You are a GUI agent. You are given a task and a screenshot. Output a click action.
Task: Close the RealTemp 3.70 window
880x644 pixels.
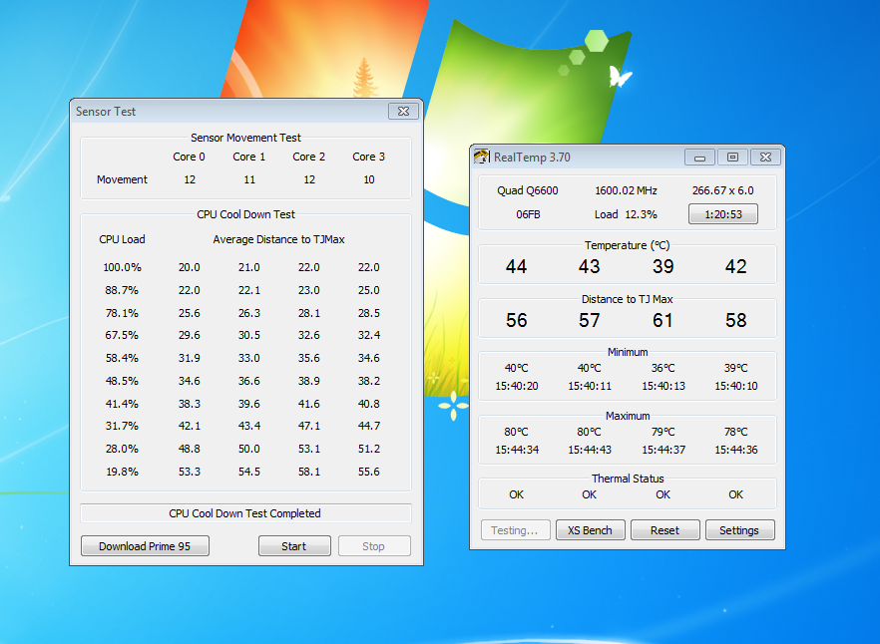tap(765, 158)
